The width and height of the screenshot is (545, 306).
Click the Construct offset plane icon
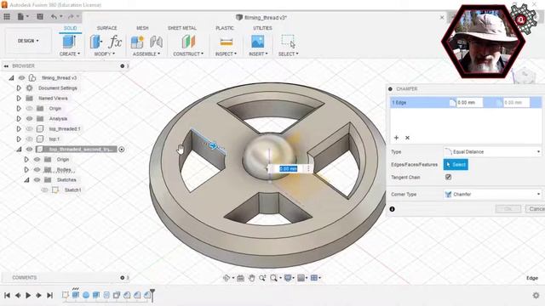188,42
